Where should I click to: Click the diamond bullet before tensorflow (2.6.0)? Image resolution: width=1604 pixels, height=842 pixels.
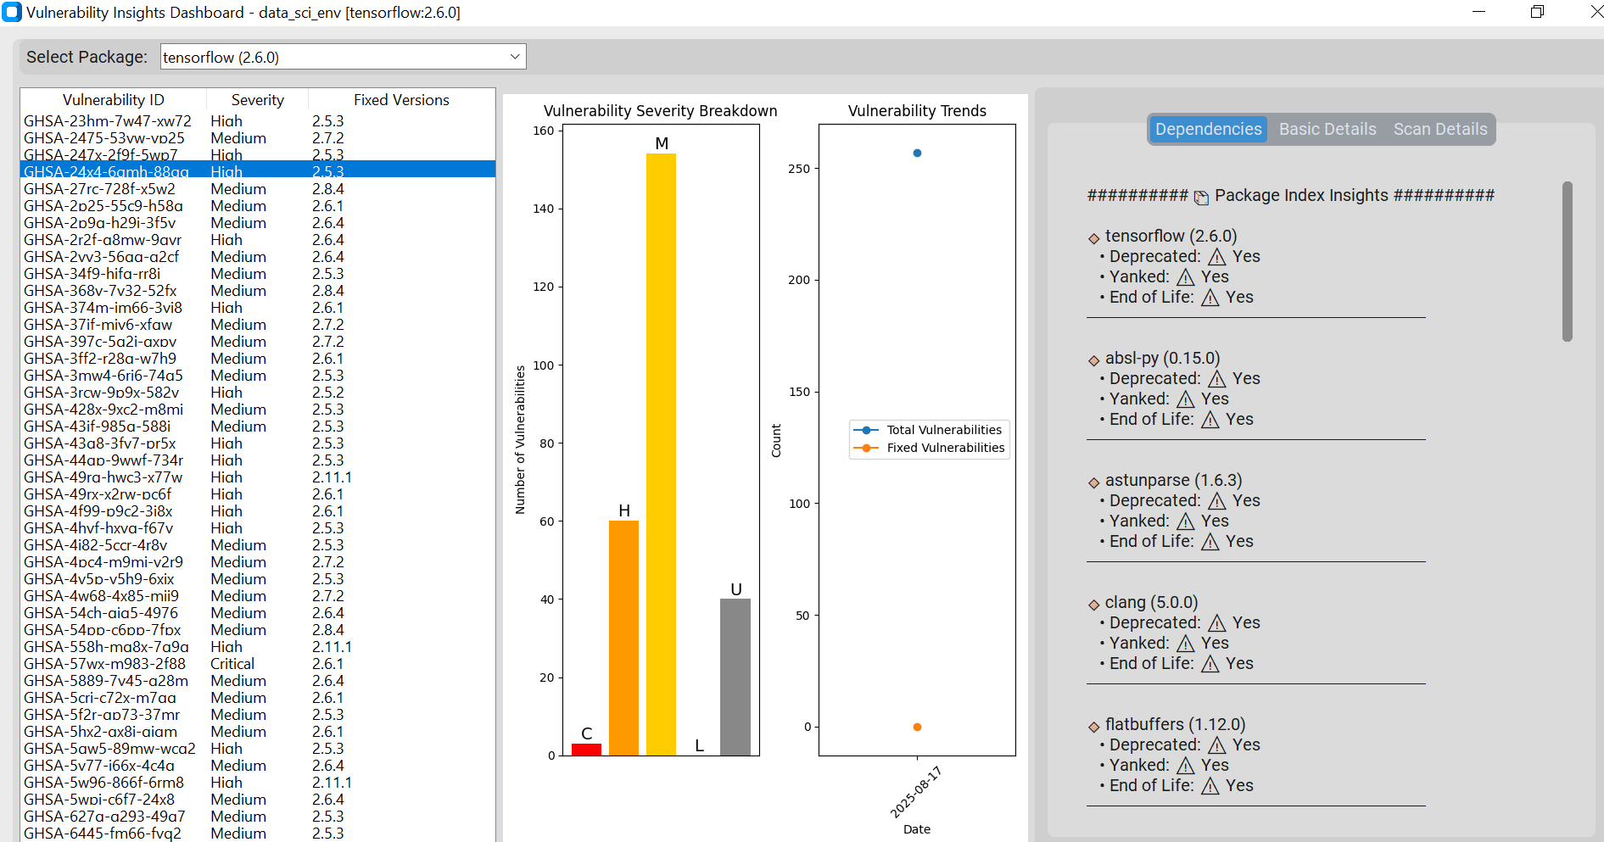click(x=1094, y=239)
